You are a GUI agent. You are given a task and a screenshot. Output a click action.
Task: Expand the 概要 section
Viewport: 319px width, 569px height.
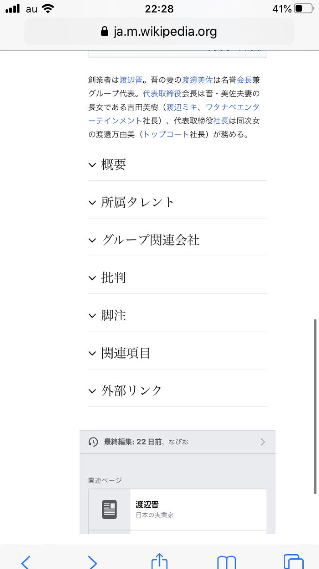(x=114, y=165)
